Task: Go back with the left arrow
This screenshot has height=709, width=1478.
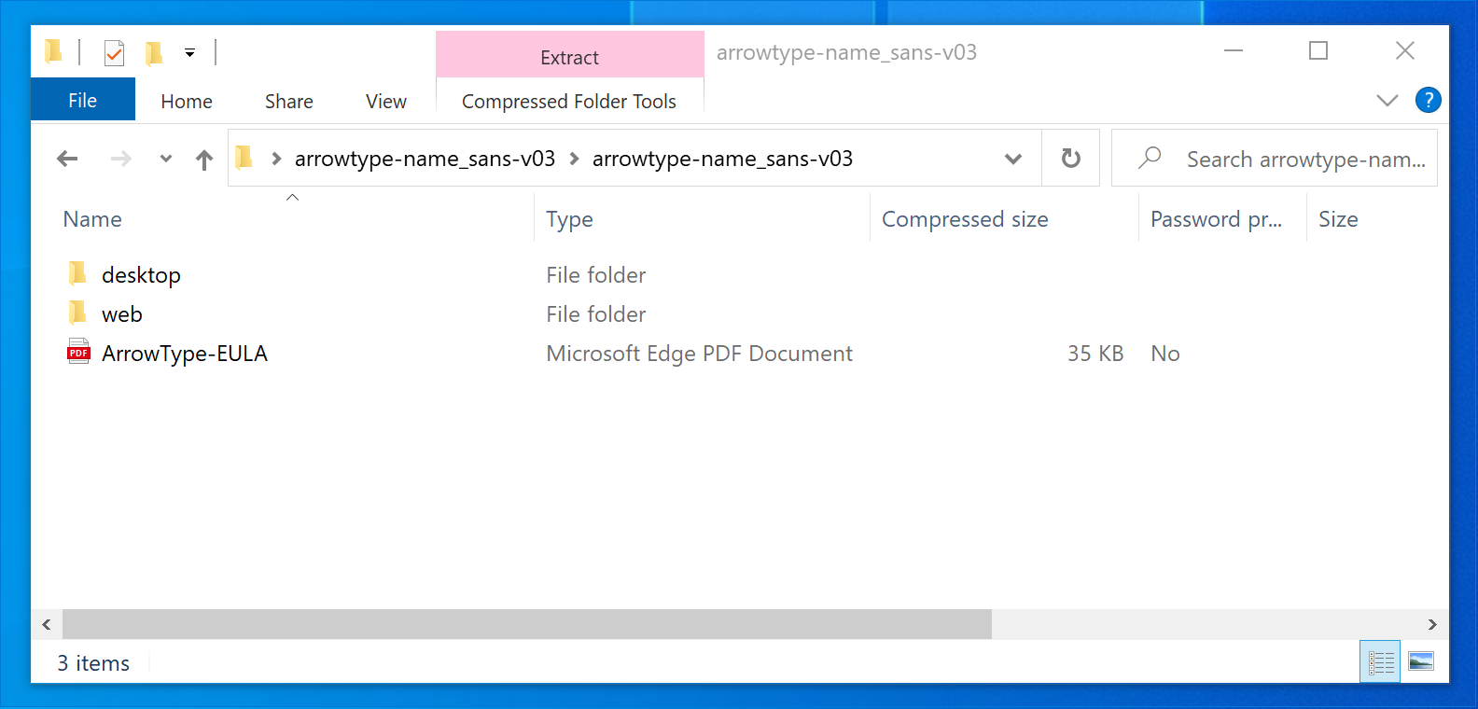Action: 67,159
